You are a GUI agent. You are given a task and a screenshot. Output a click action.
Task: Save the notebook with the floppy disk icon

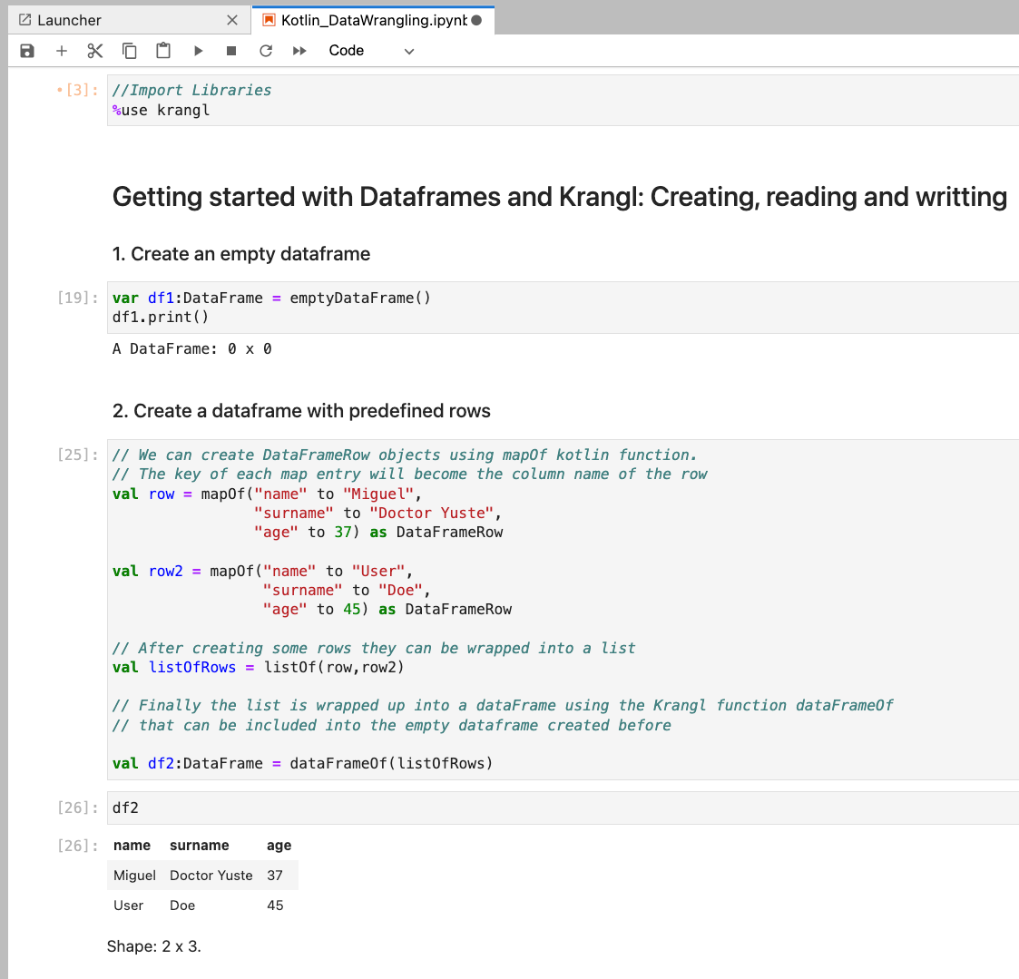(26, 51)
